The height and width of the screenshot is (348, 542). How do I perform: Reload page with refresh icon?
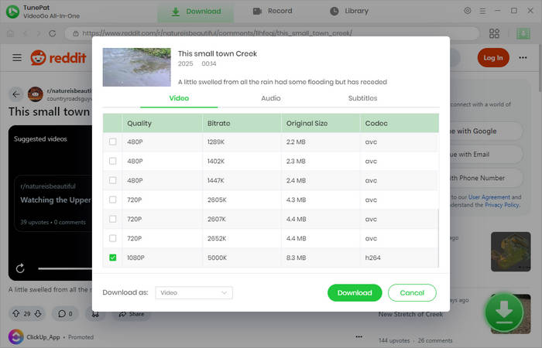(52, 33)
